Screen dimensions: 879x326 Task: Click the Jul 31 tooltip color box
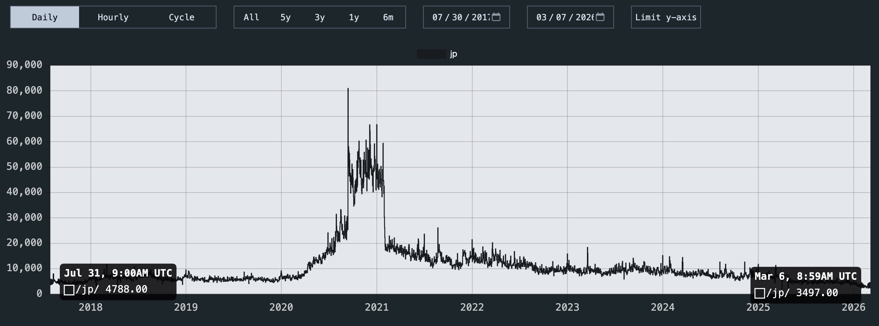click(x=69, y=290)
